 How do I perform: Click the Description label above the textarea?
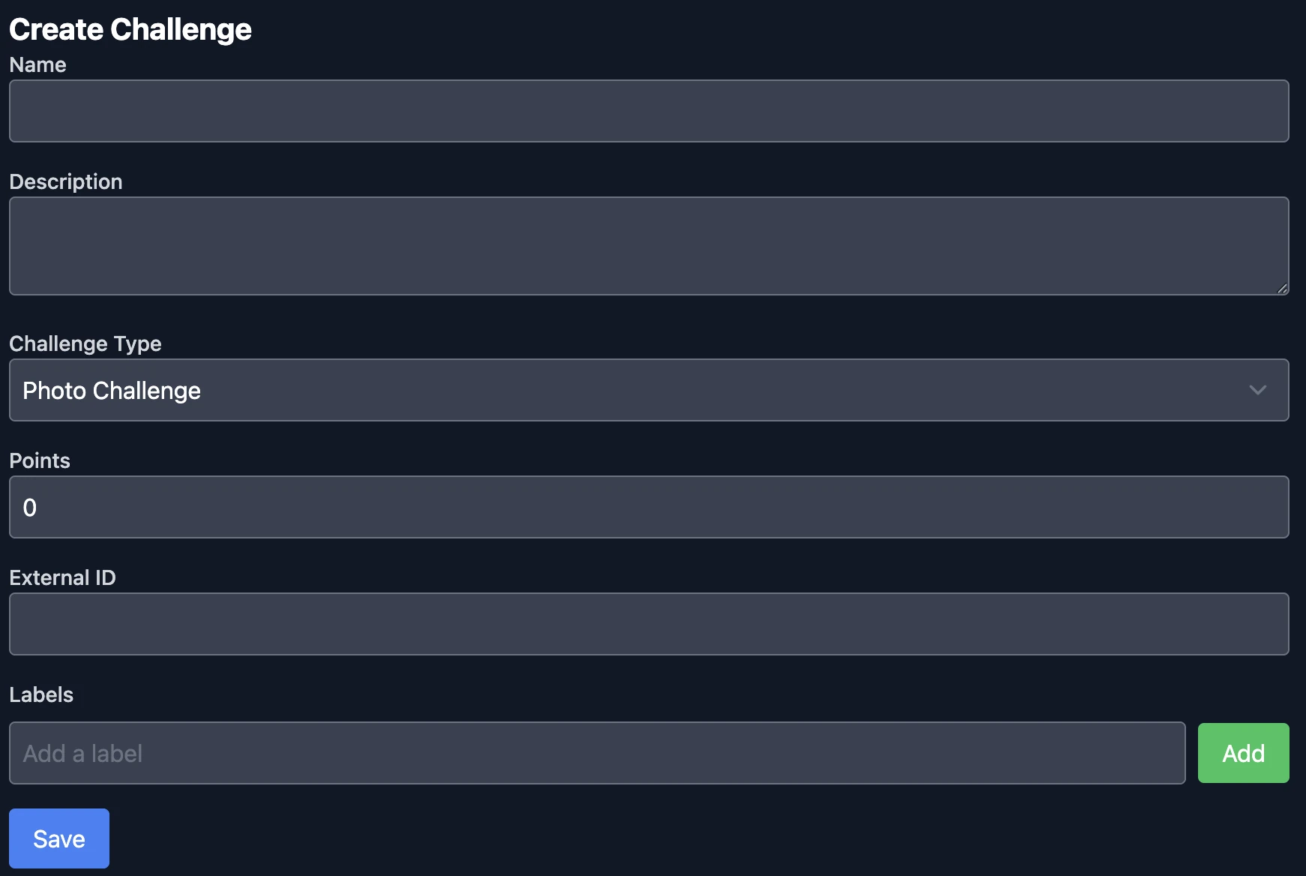point(66,181)
